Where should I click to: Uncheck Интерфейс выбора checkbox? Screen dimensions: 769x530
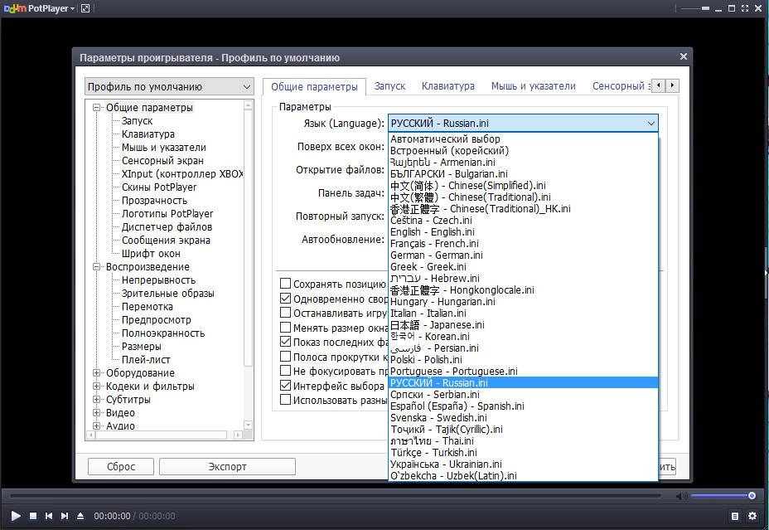point(285,385)
